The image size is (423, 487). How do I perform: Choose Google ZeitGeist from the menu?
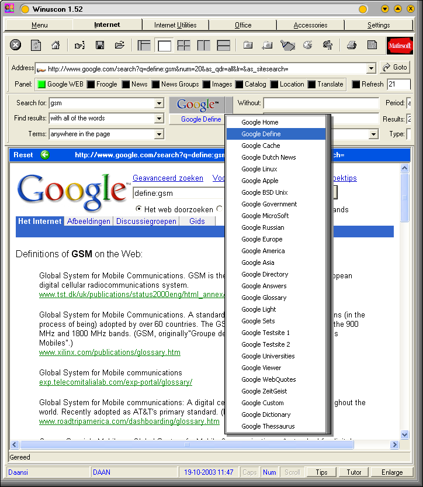coord(276,391)
